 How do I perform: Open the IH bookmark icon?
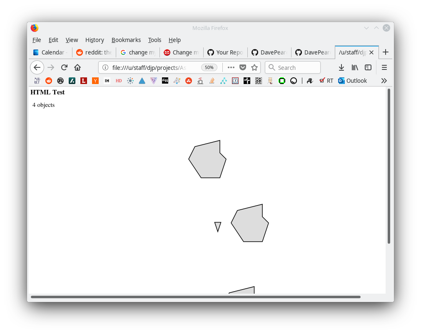pos(107,81)
